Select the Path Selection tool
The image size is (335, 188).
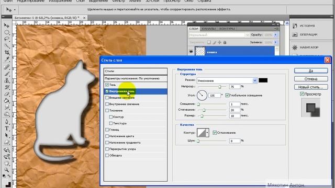point(7,135)
